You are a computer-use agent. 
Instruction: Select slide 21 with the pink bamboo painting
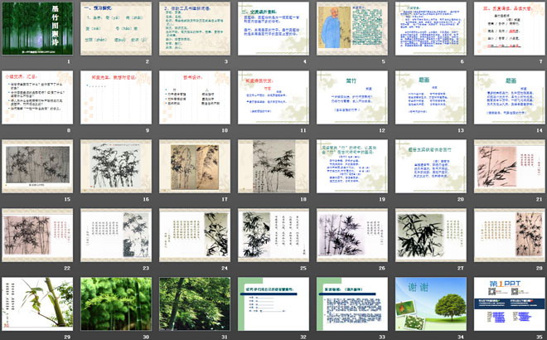[x=510, y=166]
